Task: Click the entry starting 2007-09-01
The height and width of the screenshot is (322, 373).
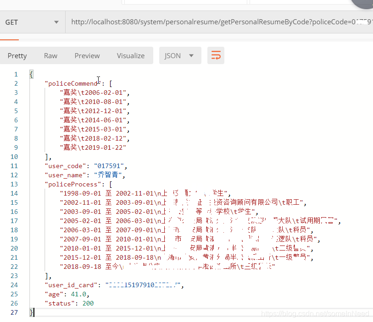Action: click(189, 240)
